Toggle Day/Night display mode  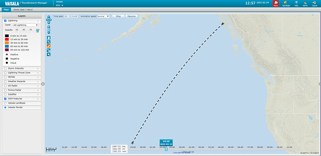(x=287, y=3)
